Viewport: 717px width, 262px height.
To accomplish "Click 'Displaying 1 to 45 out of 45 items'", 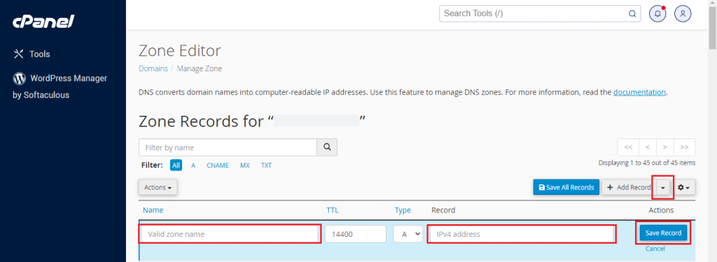I will coord(646,163).
